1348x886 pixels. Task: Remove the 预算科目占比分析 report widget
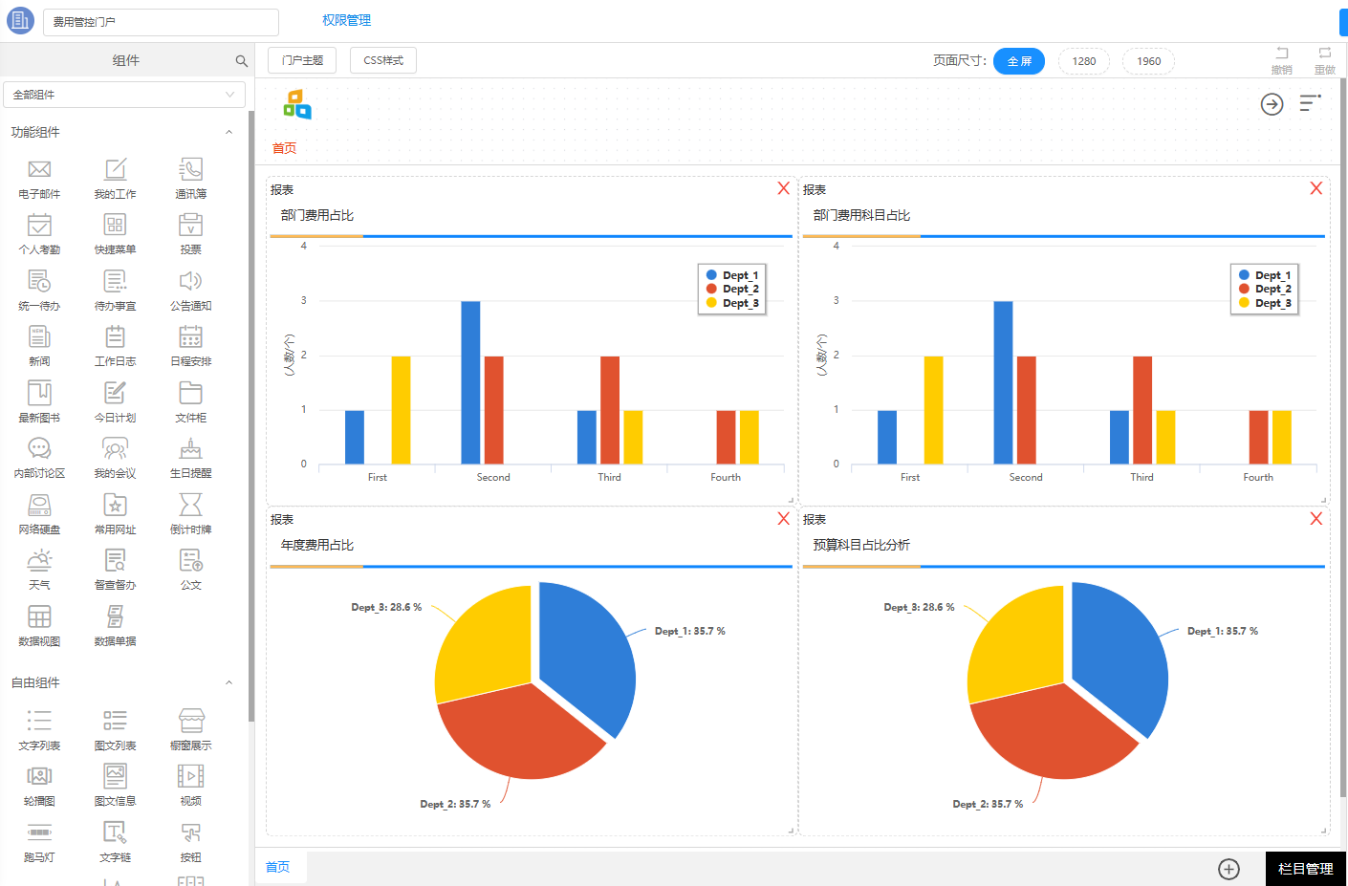click(x=1316, y=518)
